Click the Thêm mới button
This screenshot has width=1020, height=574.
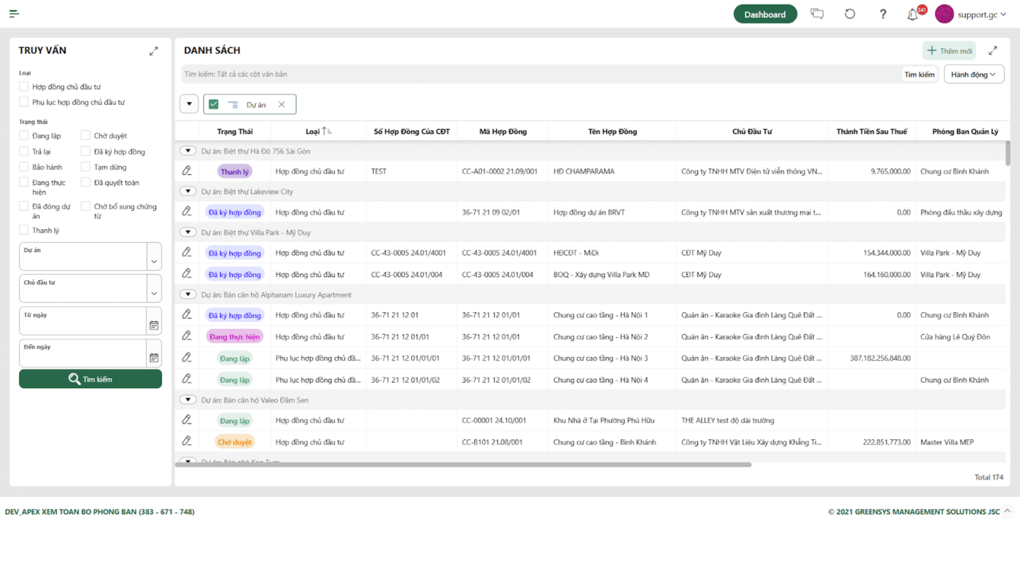[x=949, y=51]
